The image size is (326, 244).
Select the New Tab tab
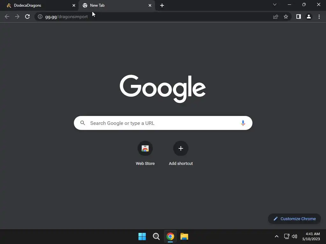click(x=117, y=5)
